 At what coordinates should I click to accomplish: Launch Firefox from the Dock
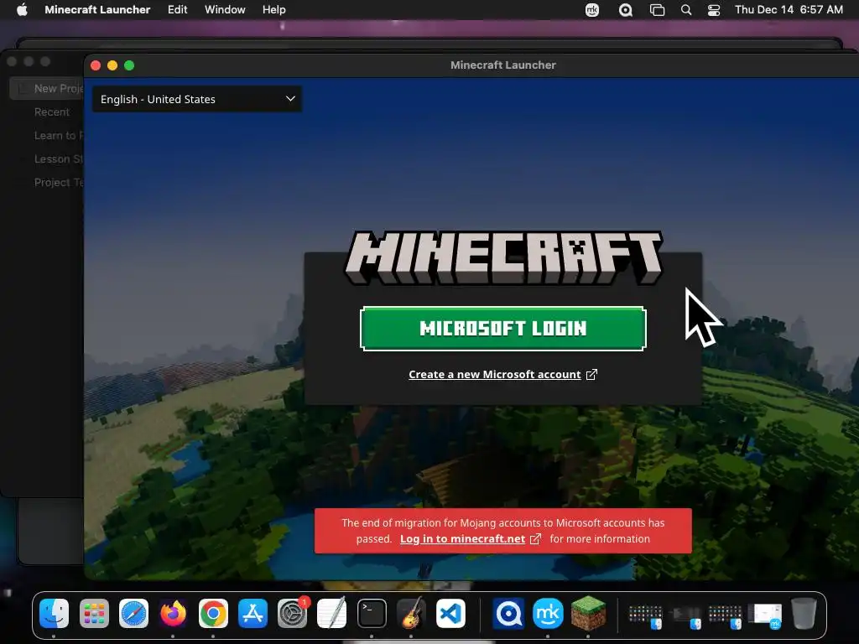173,613
